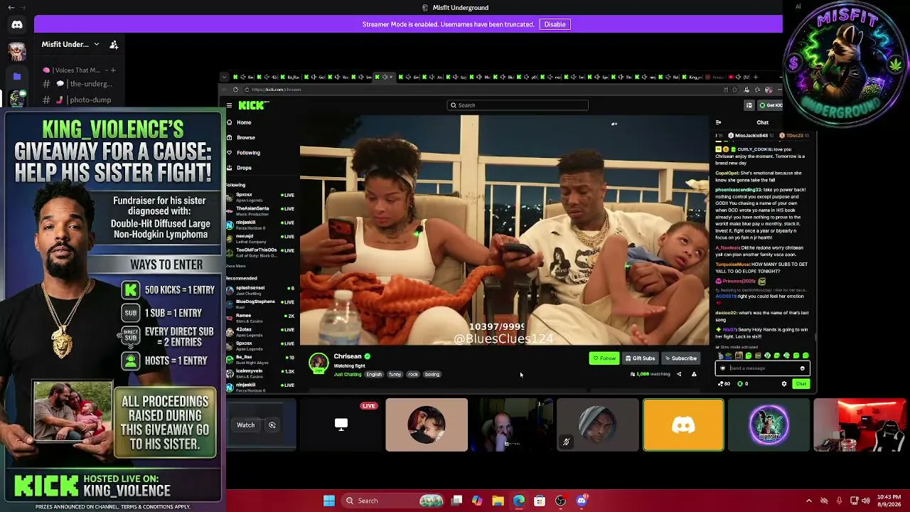
Task: Collapse the chat panel arrow icon
Action: pos(718,122)
